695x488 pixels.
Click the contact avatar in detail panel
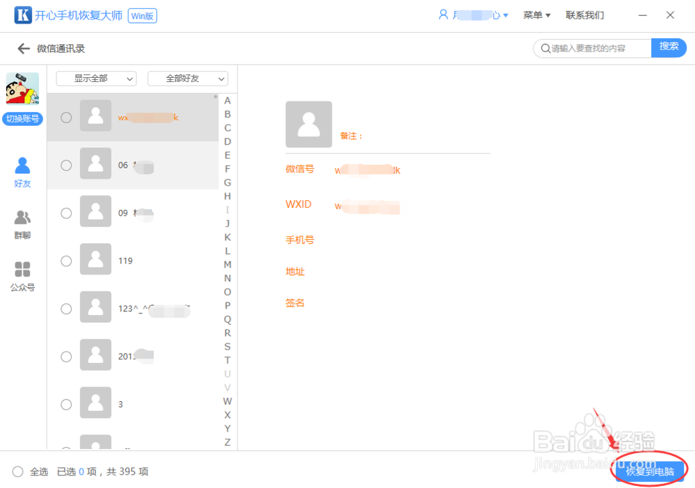308,124
